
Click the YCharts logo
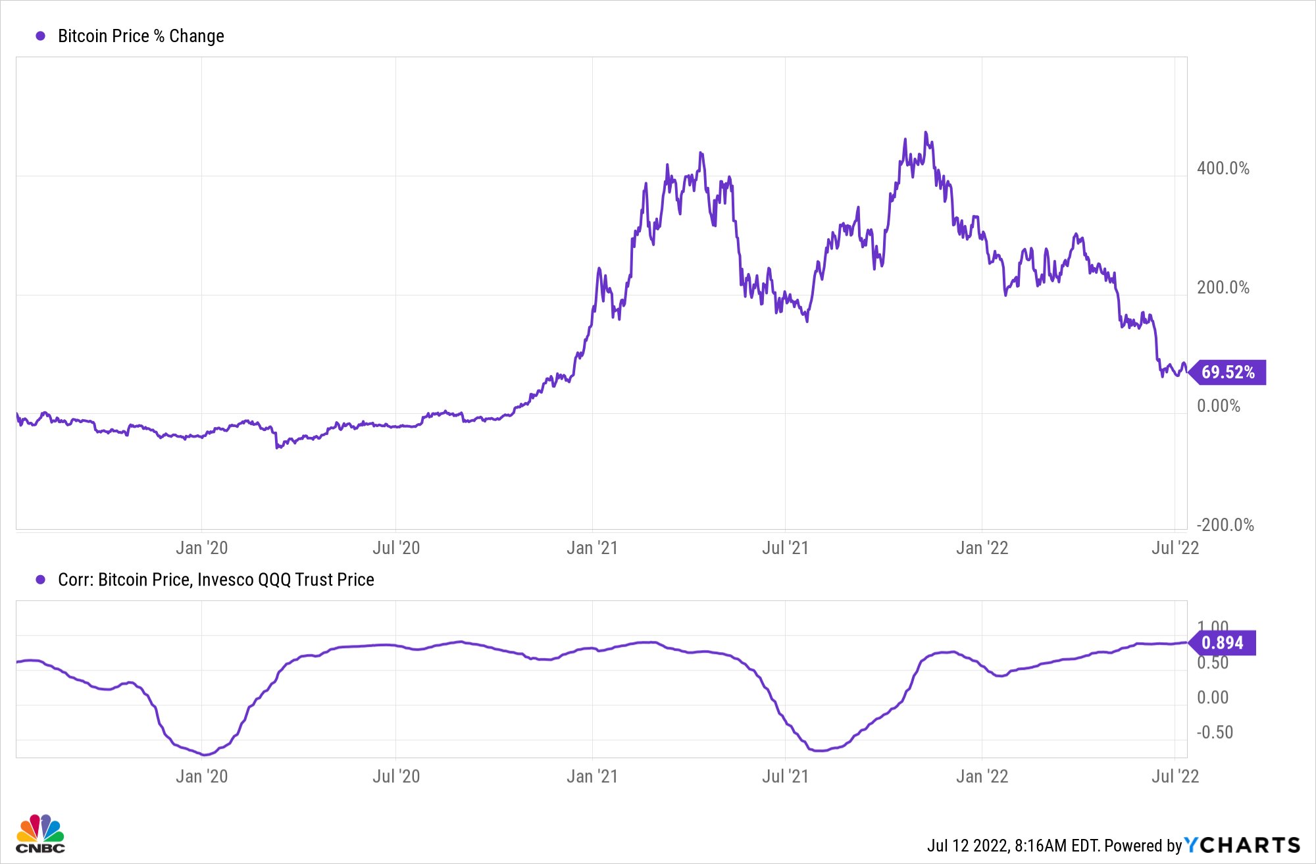pyautogui.click(x=1242, y=845)
